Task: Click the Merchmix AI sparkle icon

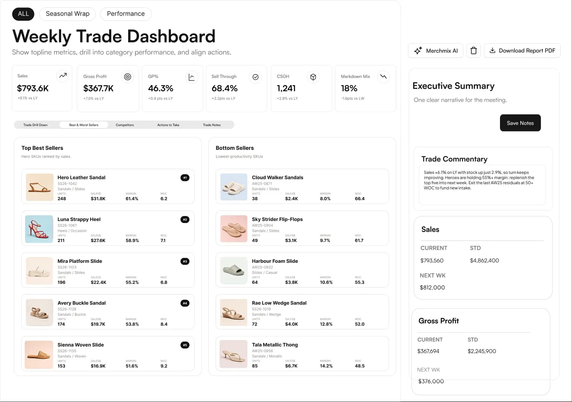Action: 418,51
